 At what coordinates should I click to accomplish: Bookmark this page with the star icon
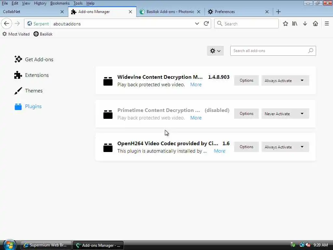(286, 23)
